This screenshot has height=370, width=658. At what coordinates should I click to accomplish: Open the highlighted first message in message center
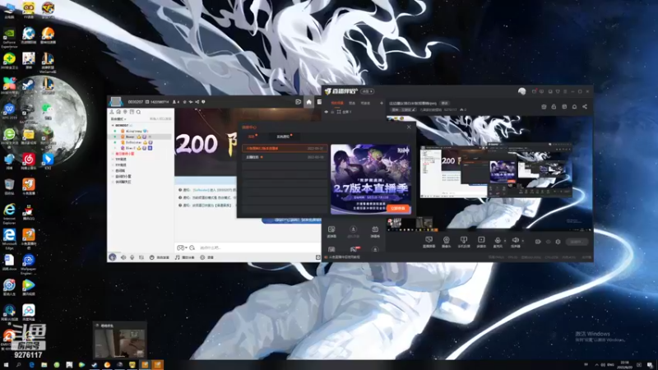[284, 149]
